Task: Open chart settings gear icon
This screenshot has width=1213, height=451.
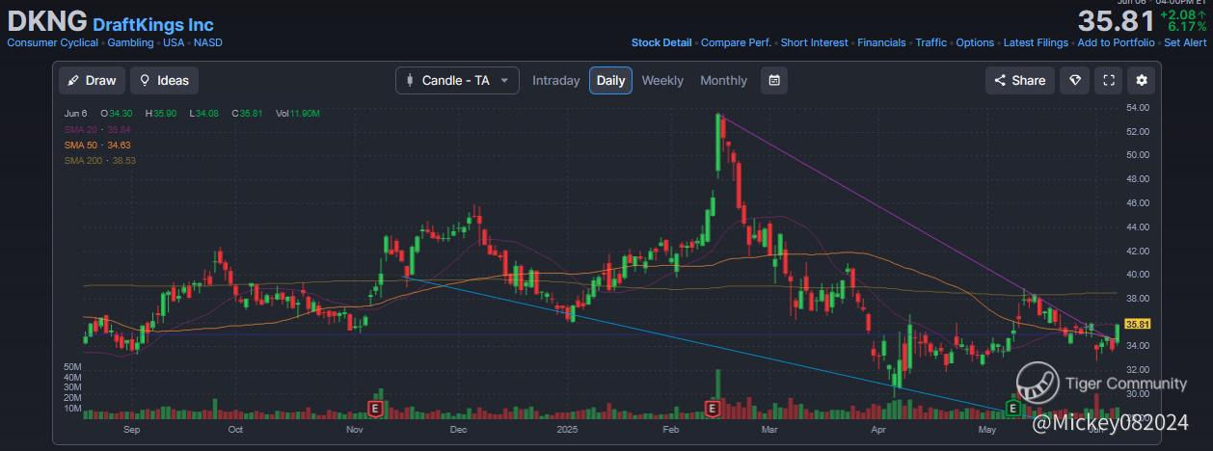Action: click(x=1143, y=80)
